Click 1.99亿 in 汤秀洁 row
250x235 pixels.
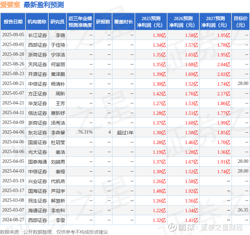pos(224,123)
